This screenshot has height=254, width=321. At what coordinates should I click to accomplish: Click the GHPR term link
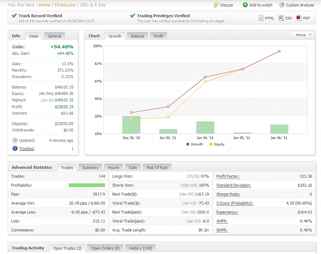pyautogui.click(x=222, y=230)
